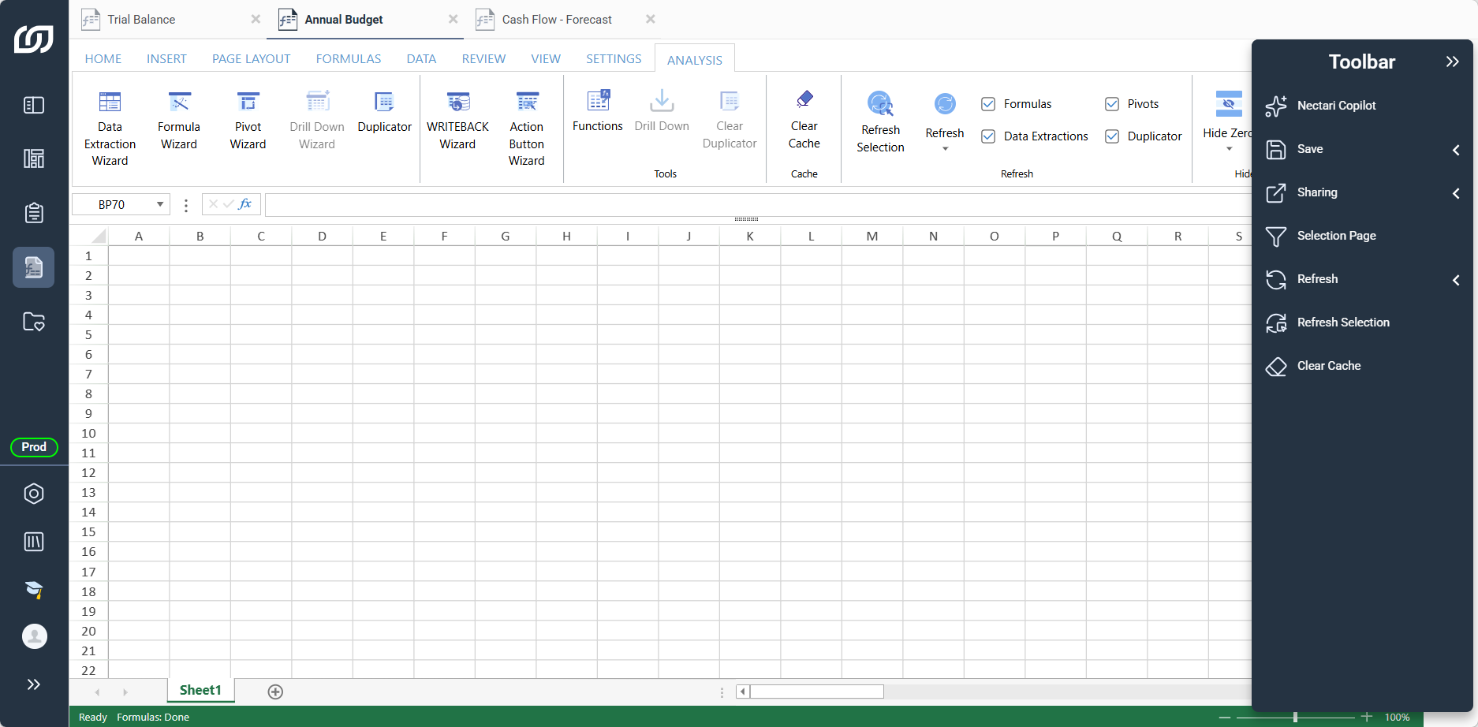Expand the ribbon Refresh dropdown arrow

pos(945,148)
